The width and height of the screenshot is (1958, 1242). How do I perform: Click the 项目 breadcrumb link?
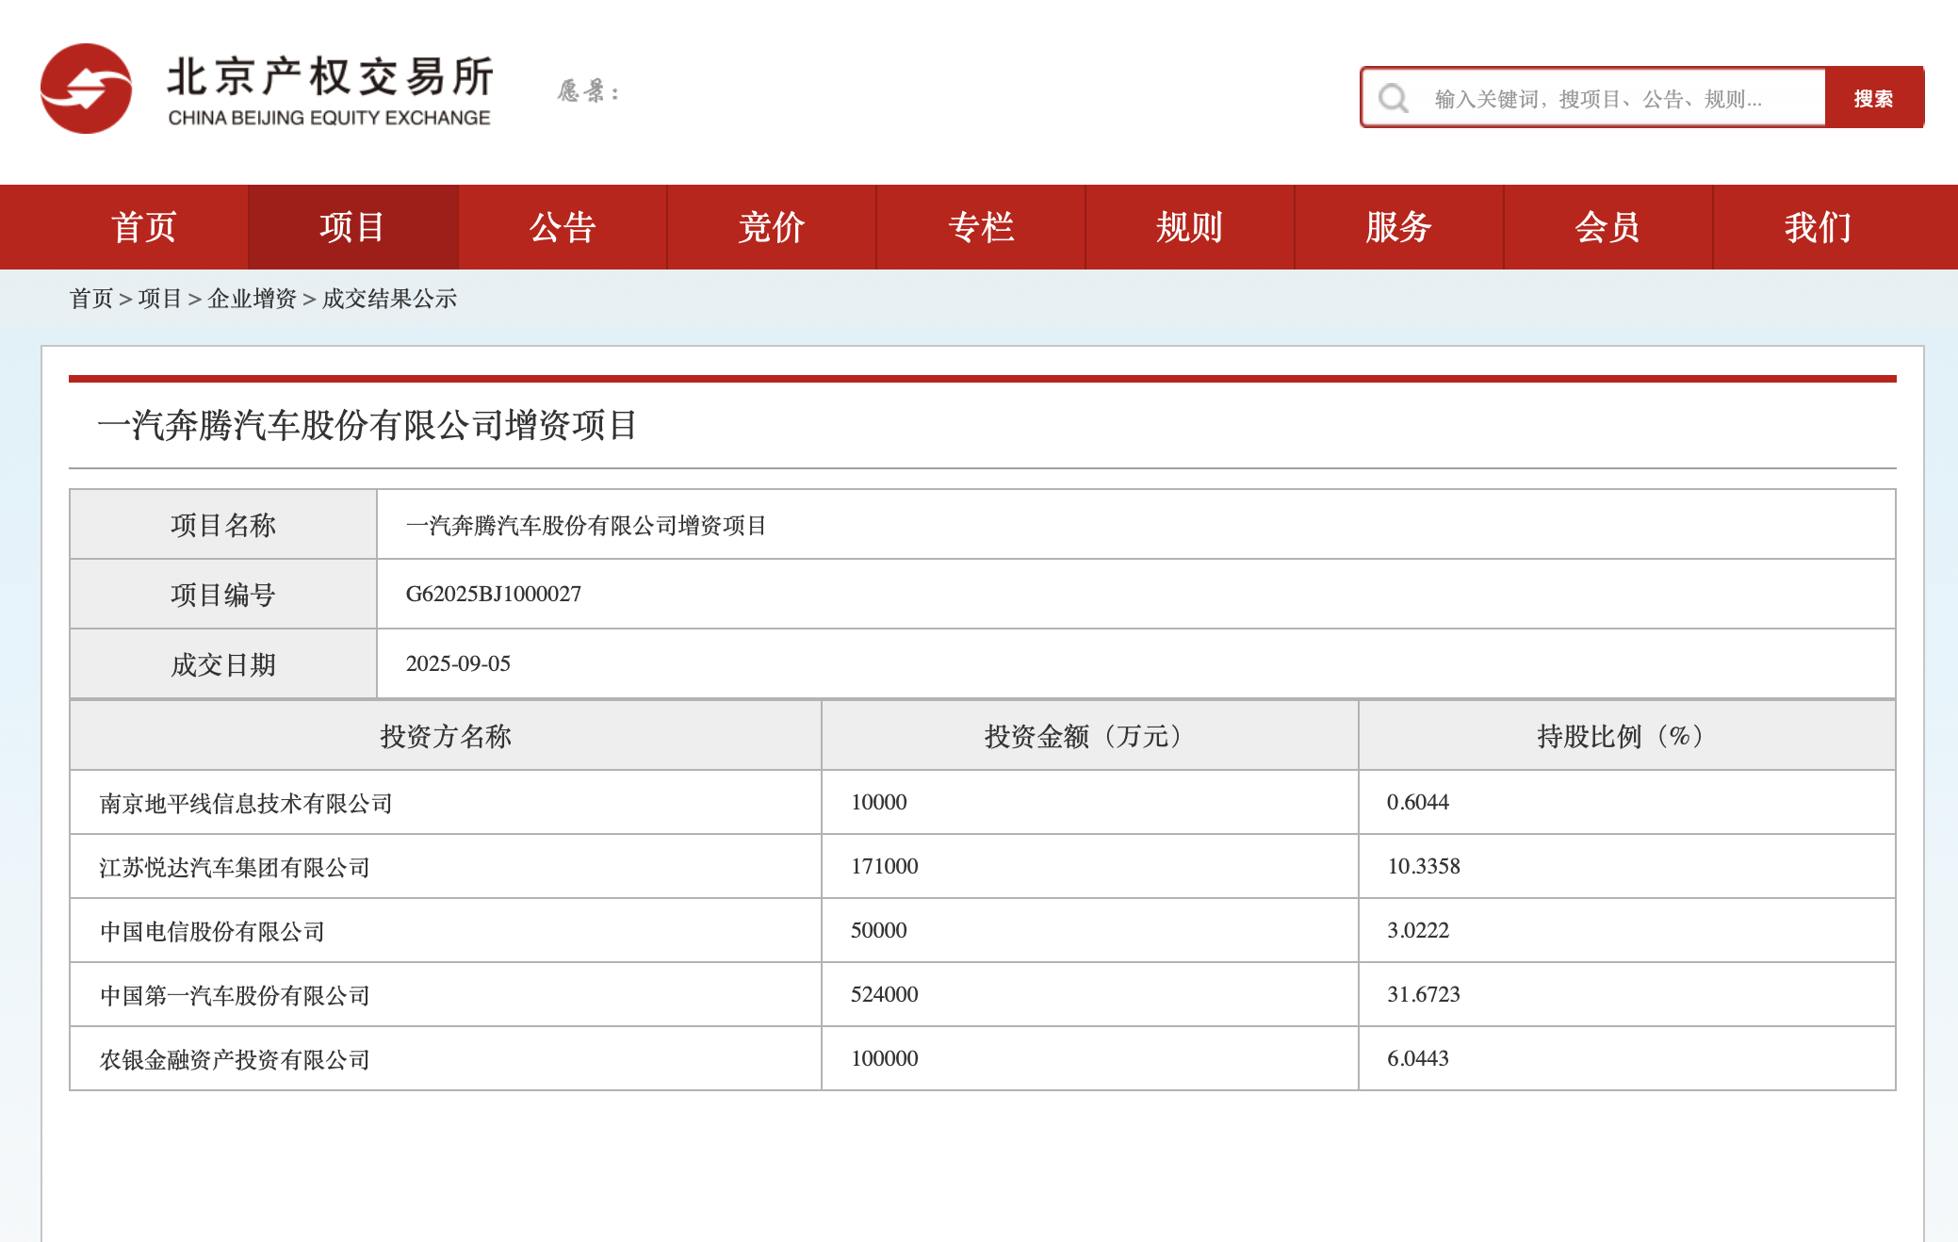click(x=159, y=299)
